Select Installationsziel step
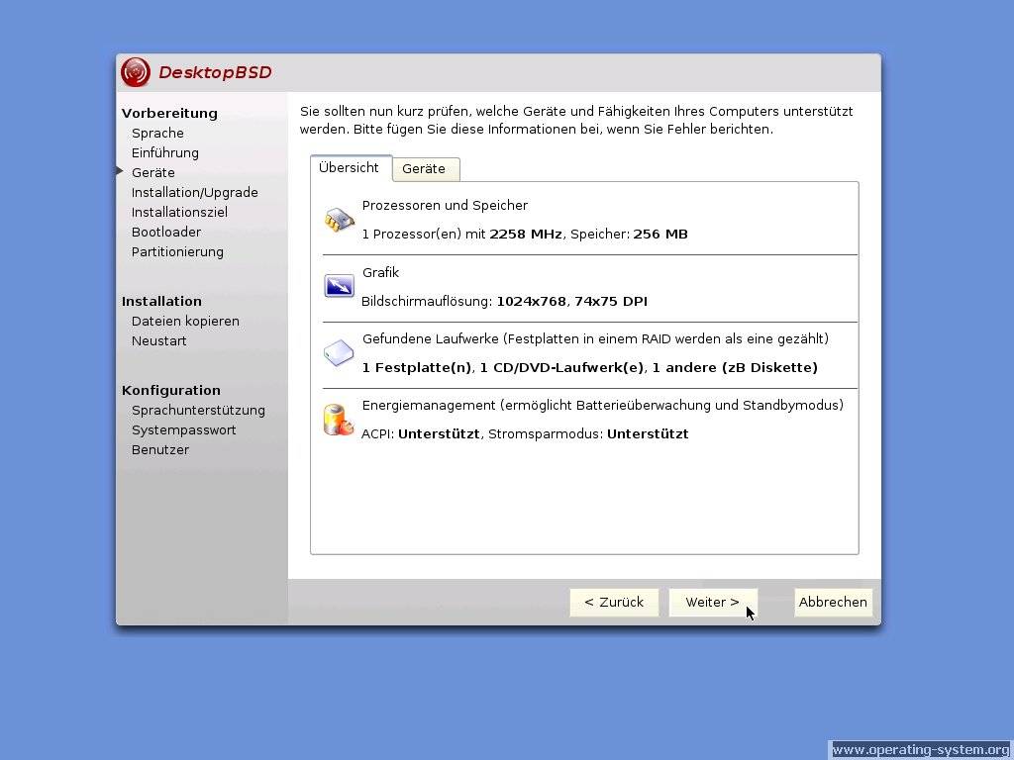 pos(180,212)
